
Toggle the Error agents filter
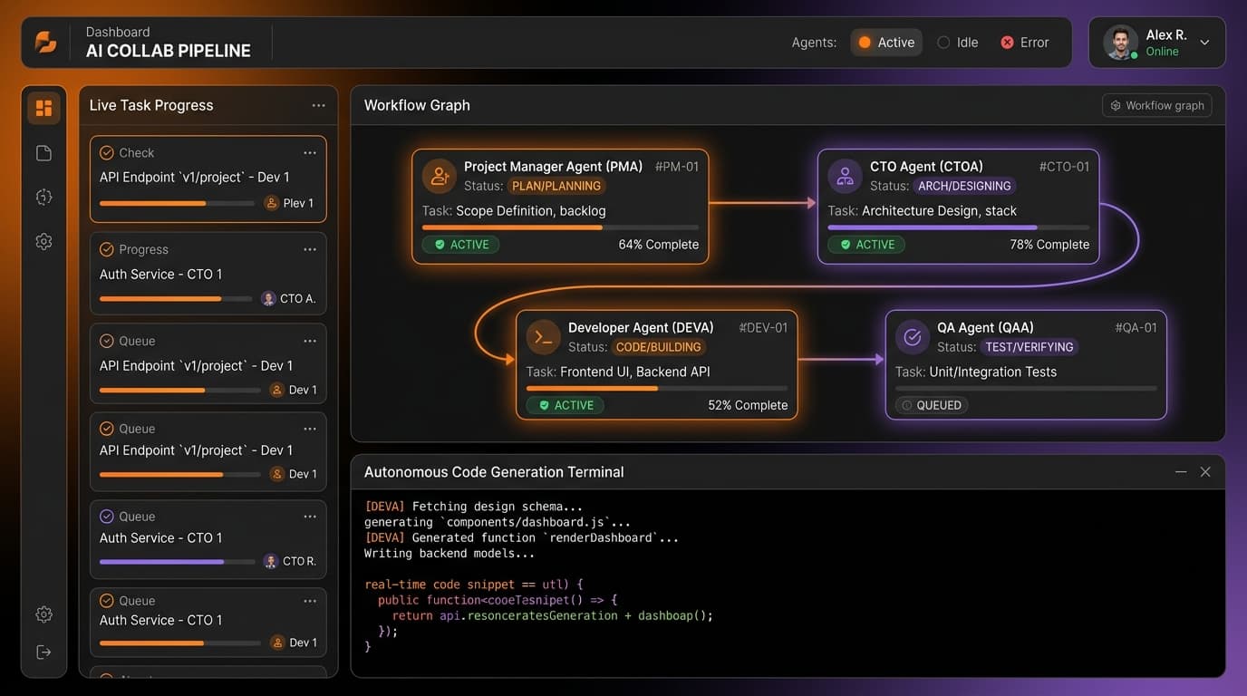[x=1025, y=43]
